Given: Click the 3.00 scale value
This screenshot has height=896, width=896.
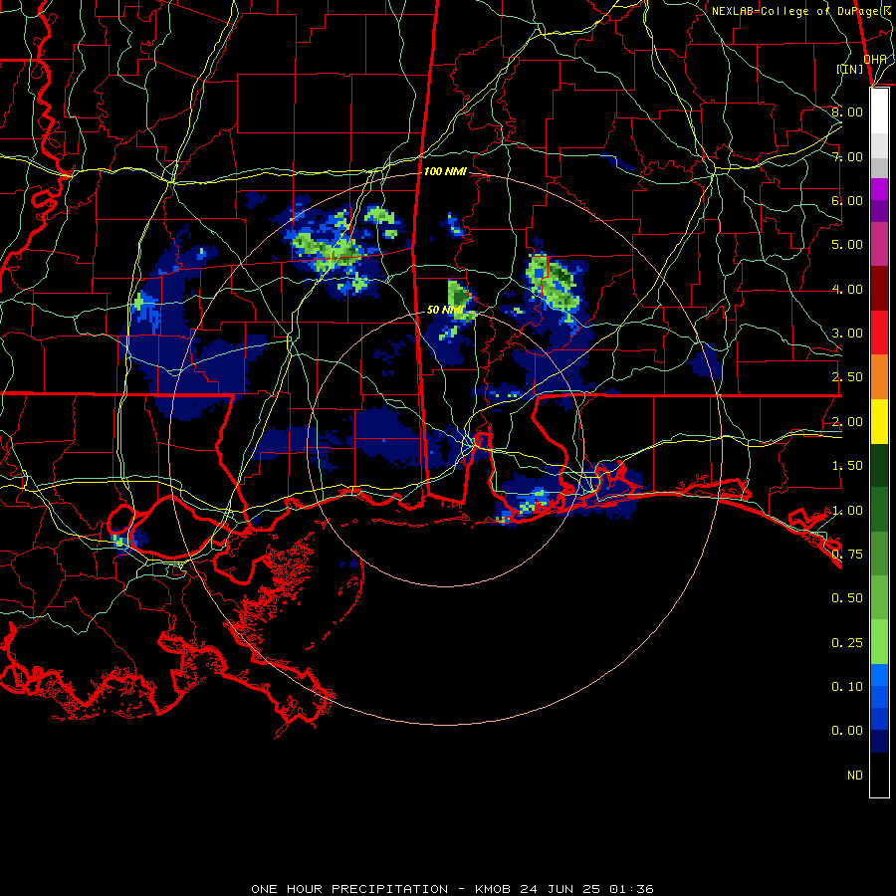Looking at the screenshot, I should (847, 334).
